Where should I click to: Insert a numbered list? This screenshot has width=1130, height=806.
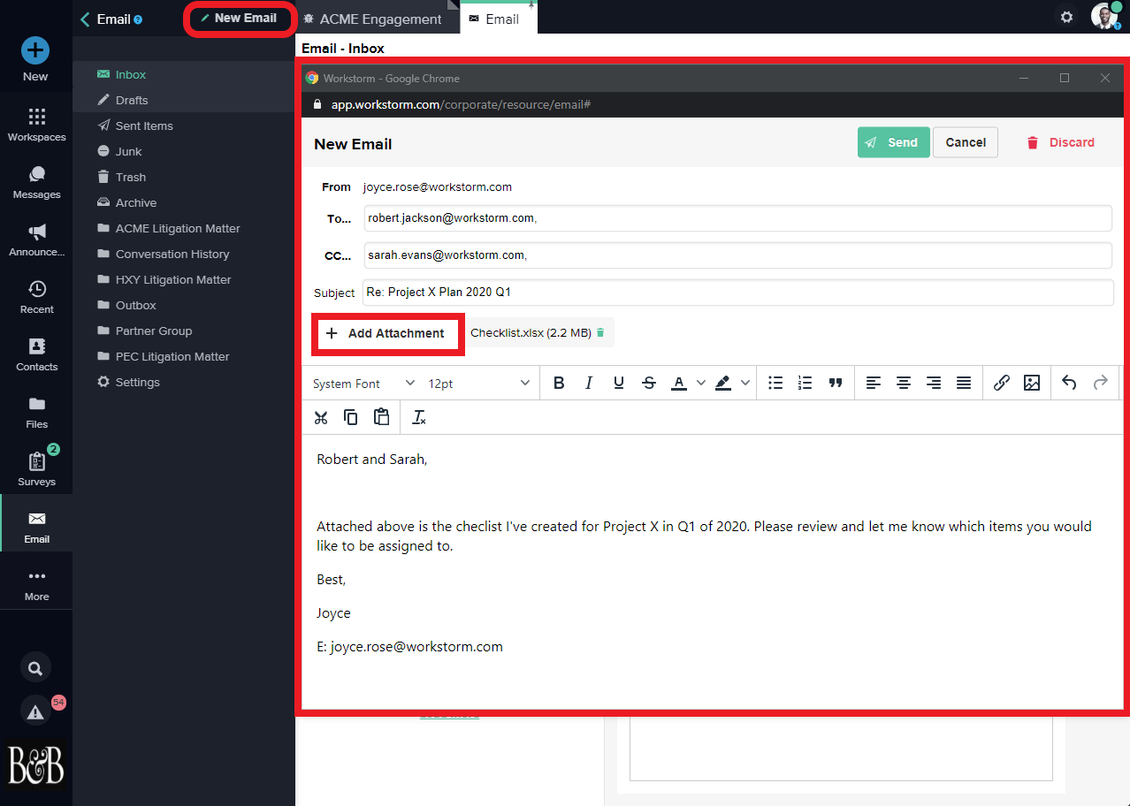click(805, 383)
